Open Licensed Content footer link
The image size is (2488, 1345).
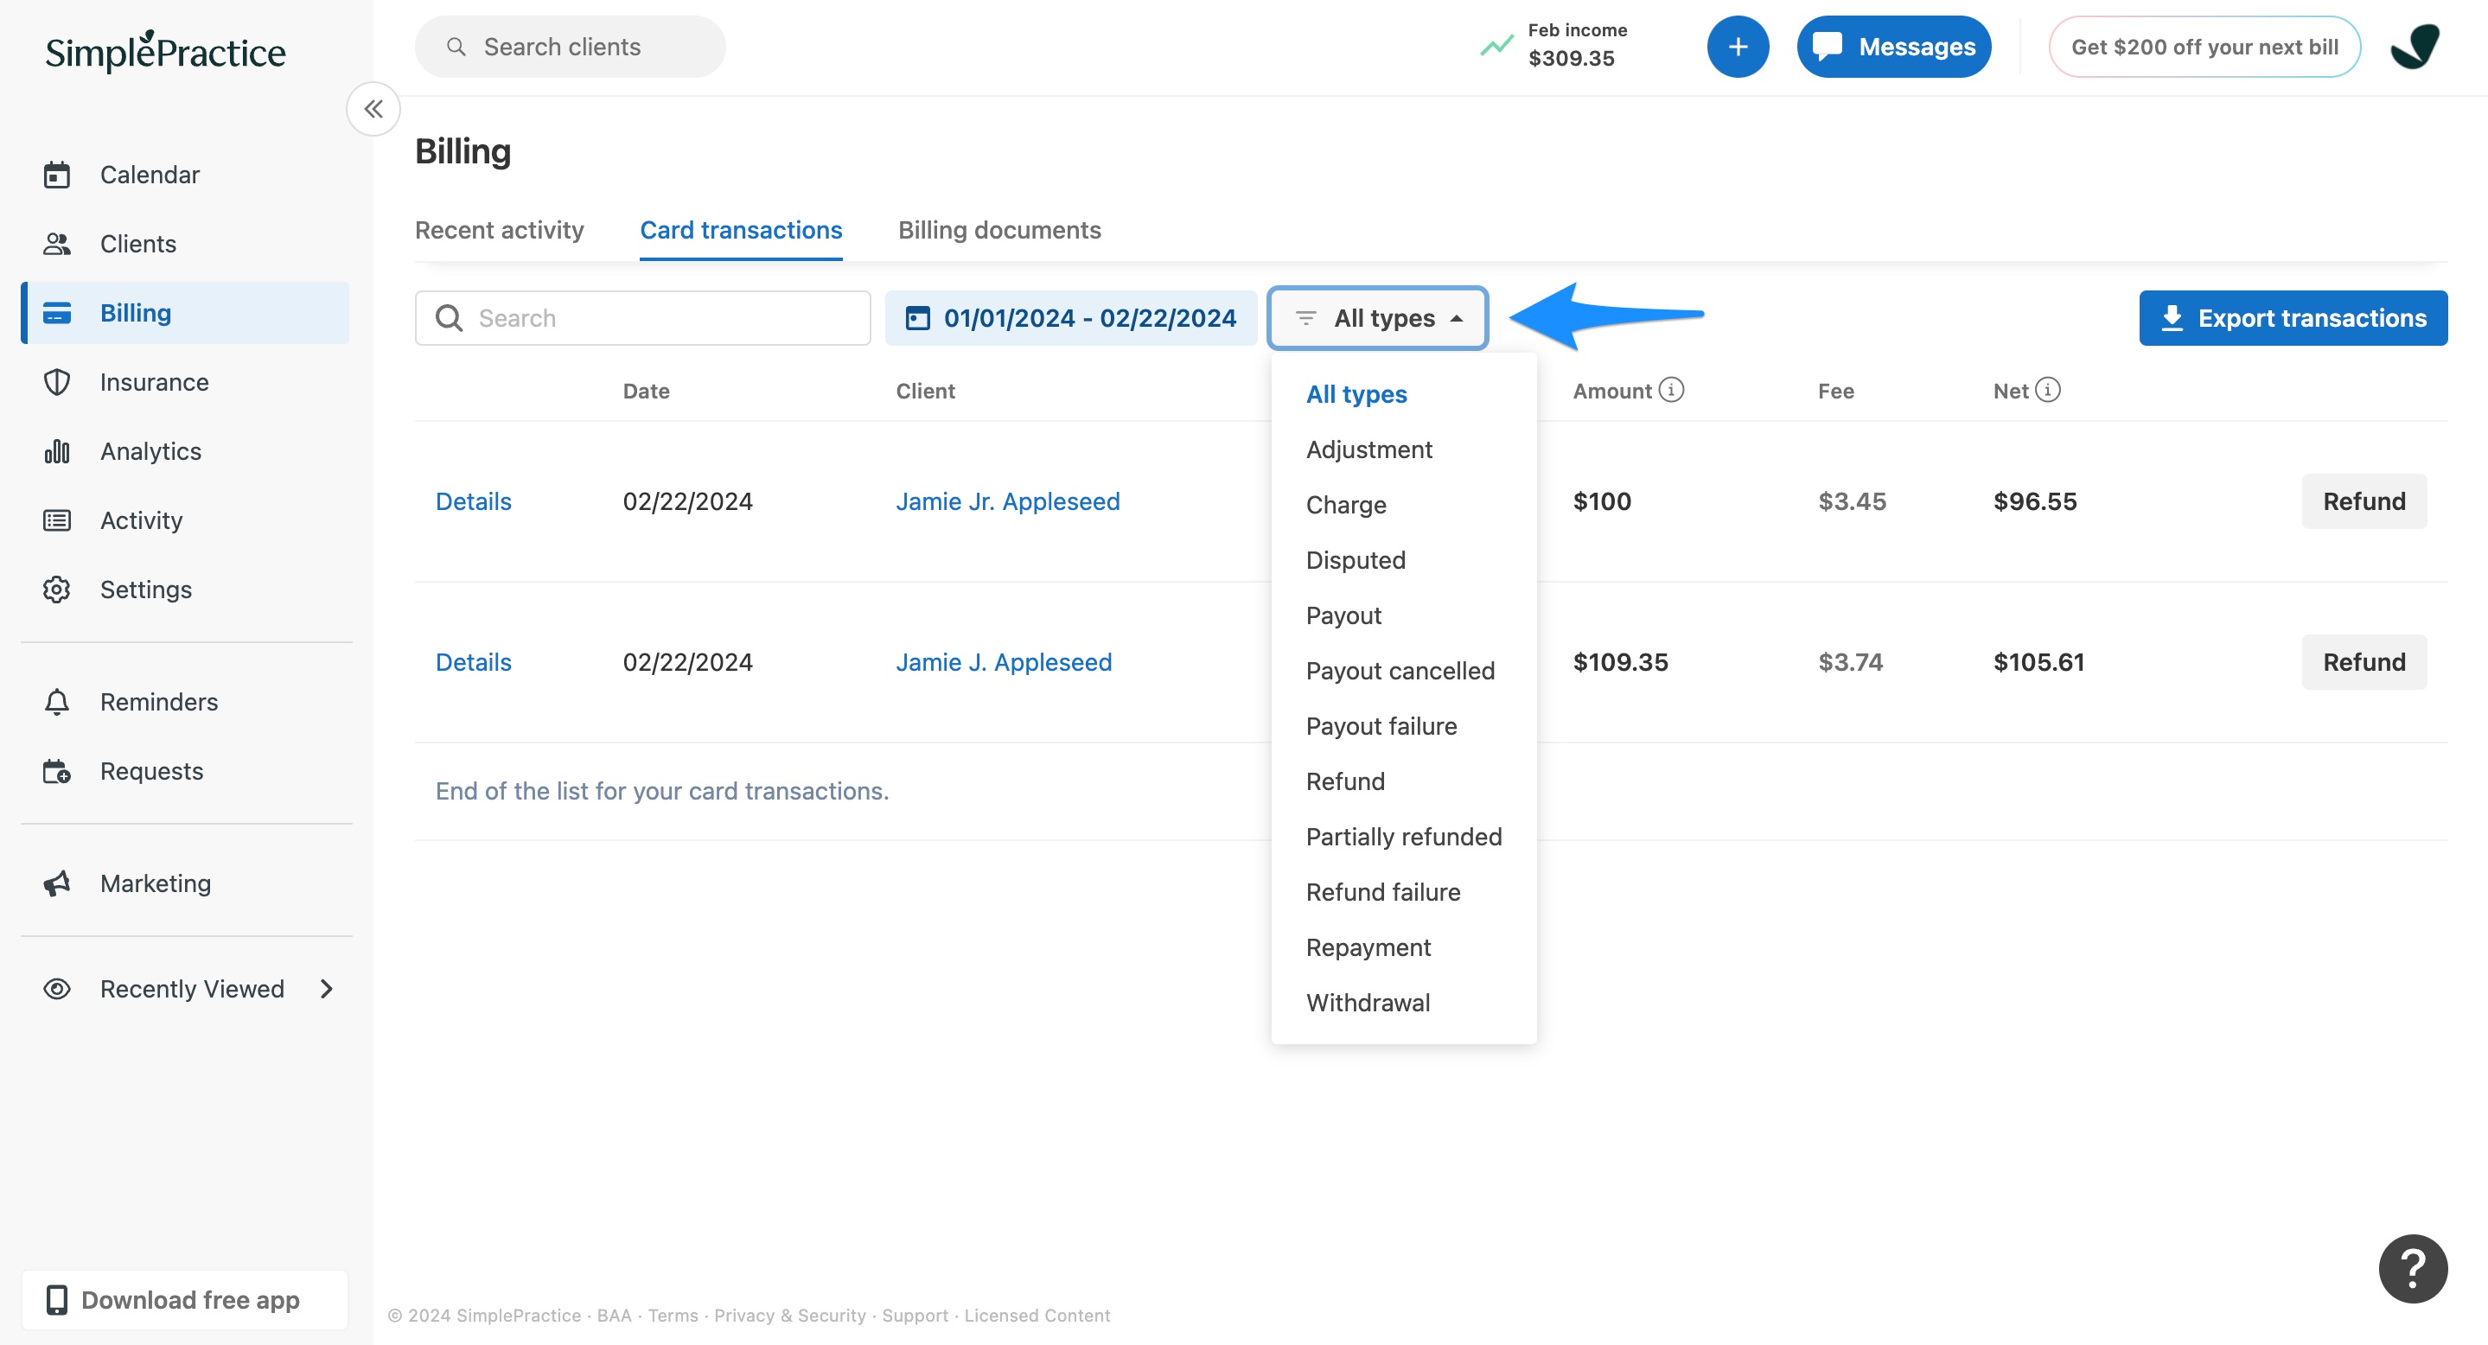(x=1037, y=1315)
